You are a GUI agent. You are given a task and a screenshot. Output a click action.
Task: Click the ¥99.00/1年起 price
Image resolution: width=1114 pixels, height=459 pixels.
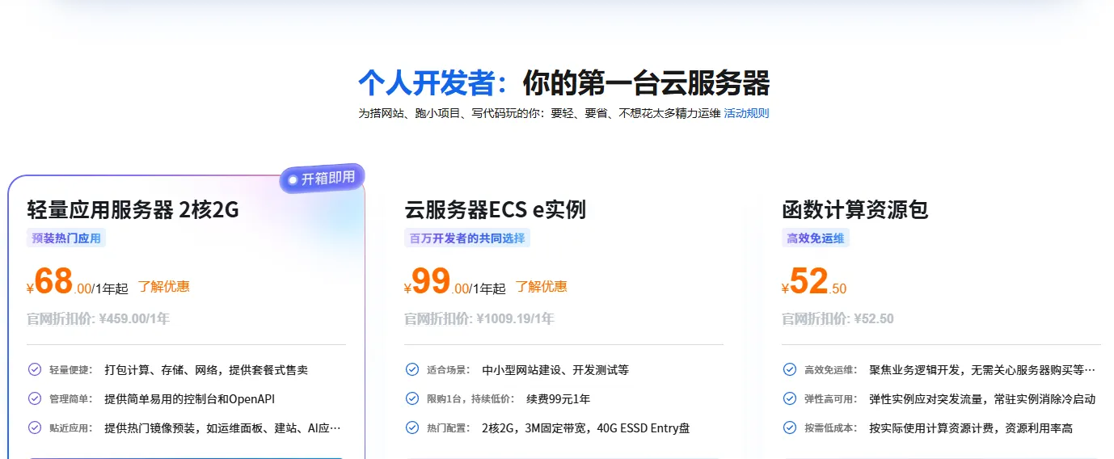pos(455,282)
